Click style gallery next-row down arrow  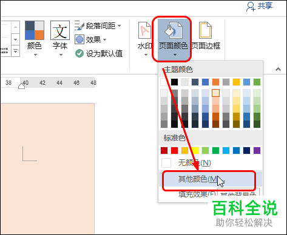click(16, 39)
